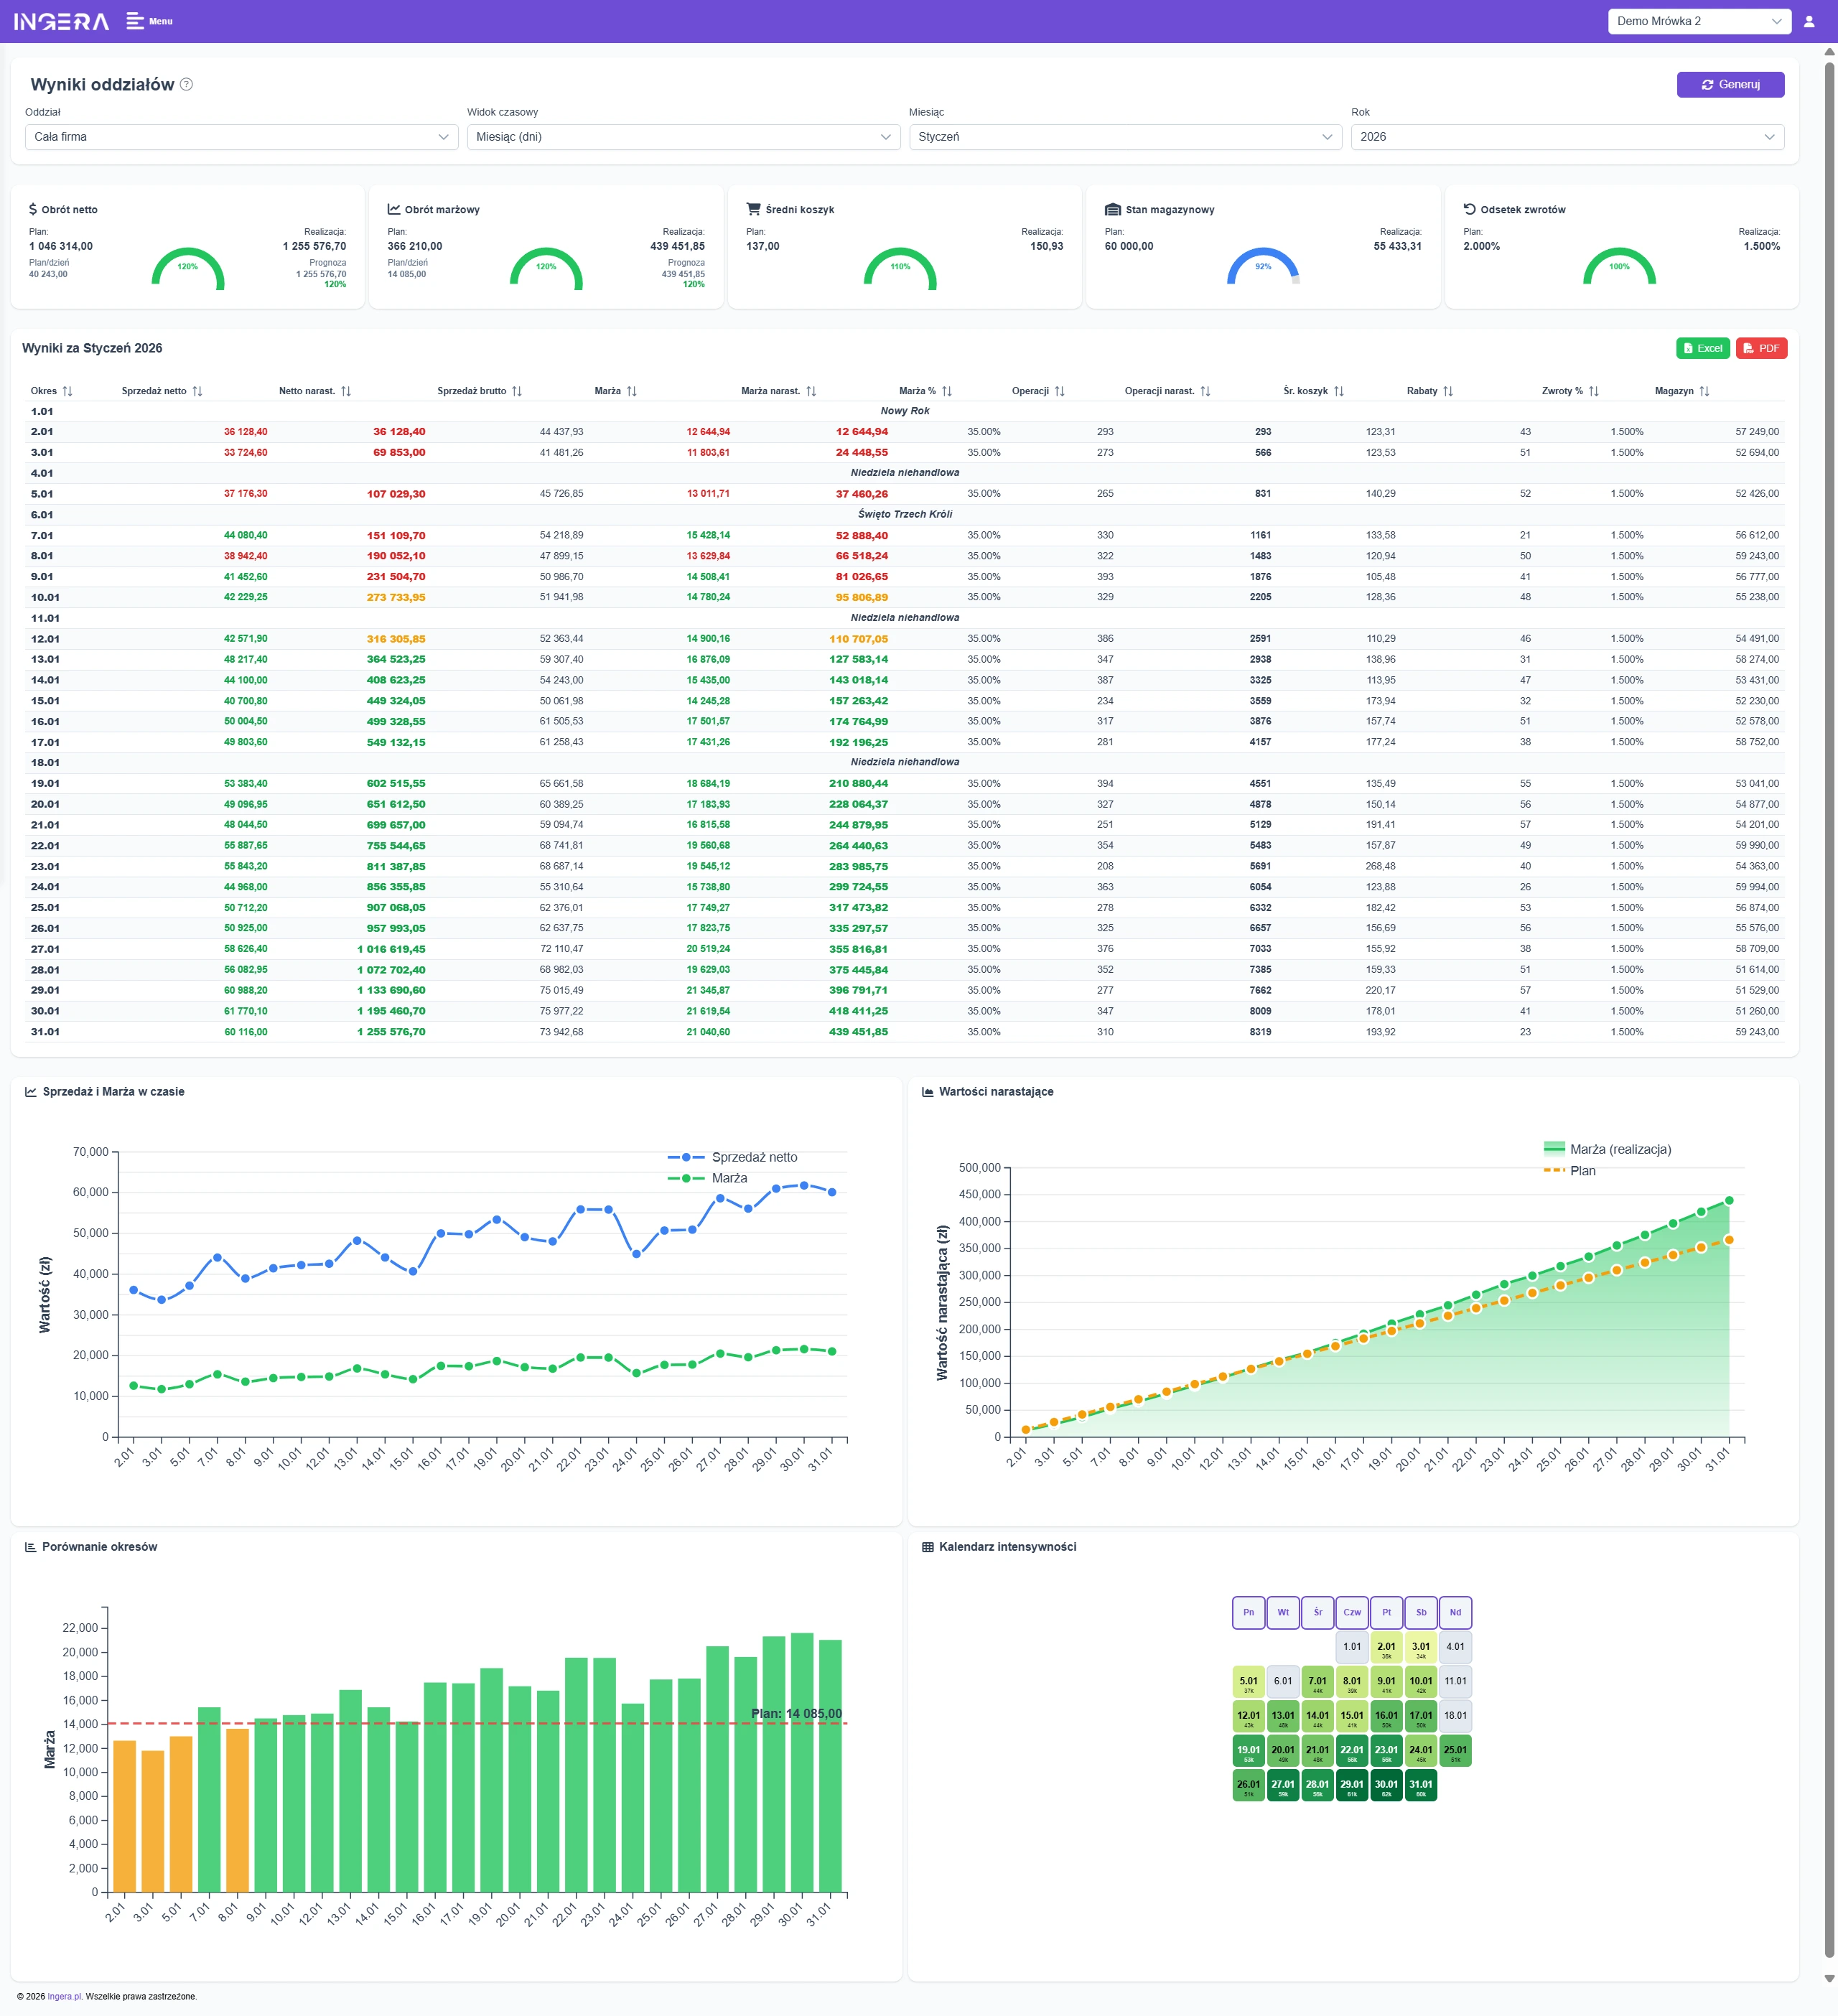Sort by Śr. koszyk column arrows
This screenshot has height=2016, width=1838.
click(1338, 391)
